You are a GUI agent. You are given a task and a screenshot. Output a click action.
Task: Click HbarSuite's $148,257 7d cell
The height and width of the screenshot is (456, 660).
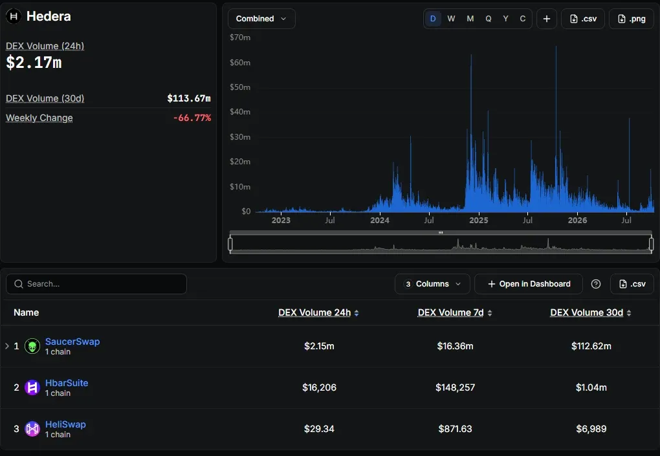click(x=455, y=387)
